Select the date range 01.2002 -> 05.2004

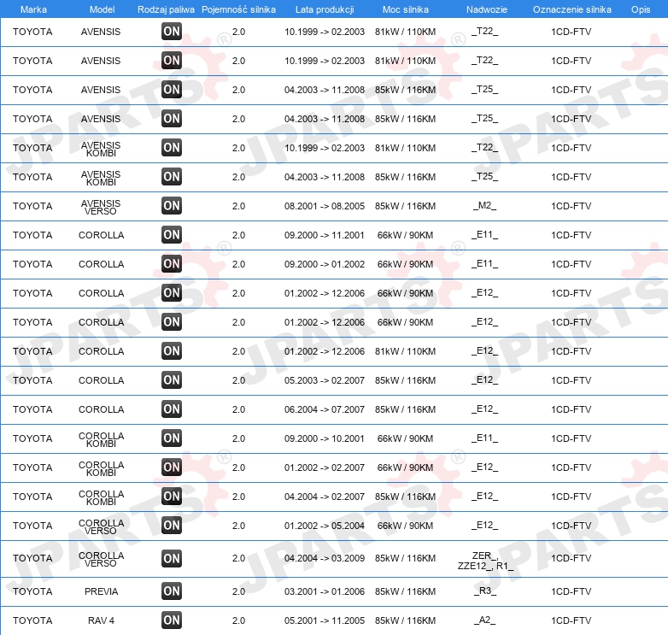[325, 526]
